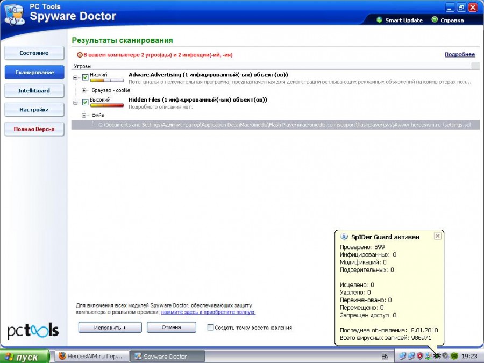Screen dimensions: 484x363
Task: Uncheck the Высокий threat checkbox
Action: pyautogui.click(x=85, y=102)
